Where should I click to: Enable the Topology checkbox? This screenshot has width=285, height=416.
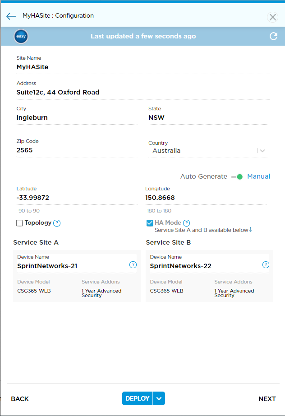[x=19, y=223]
